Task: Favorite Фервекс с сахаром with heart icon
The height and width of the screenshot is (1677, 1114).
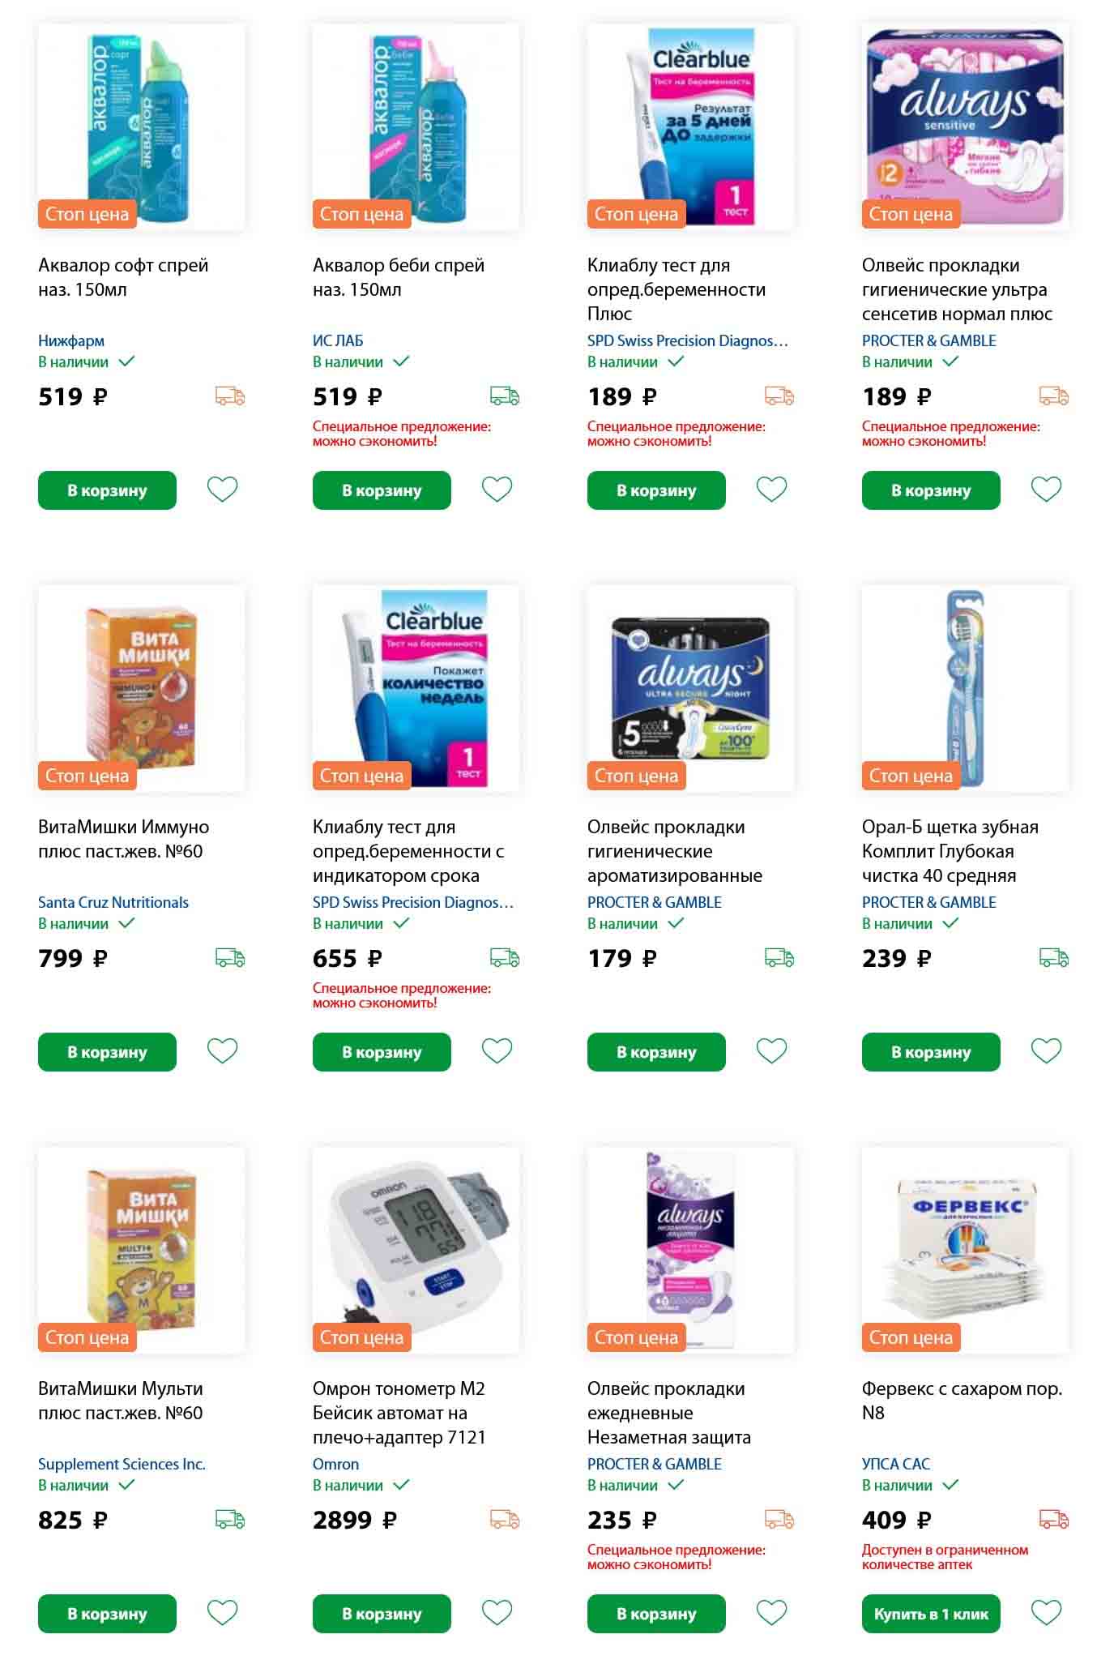Action: (x=1046, y=1613)
